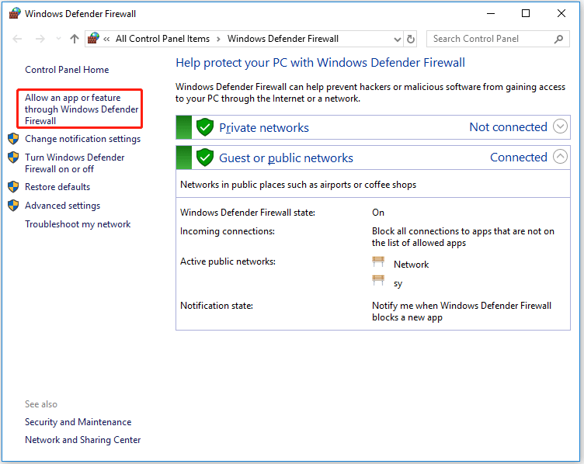Viewport: 584px width, 464px height.
Task: Open Turn Windows Defender Firewall on or off
Action: (x=75, y=163)
